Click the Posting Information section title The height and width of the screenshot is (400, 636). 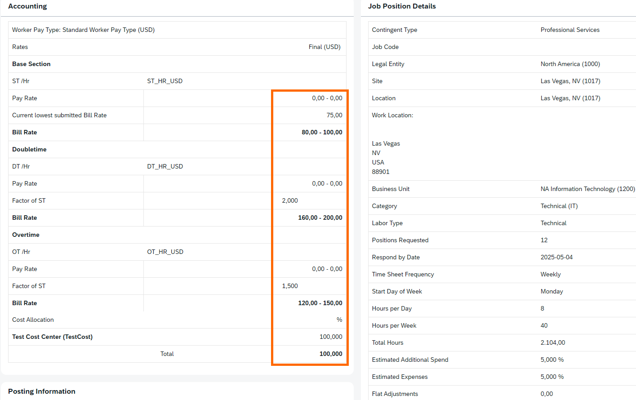click(x=42, y=391)
